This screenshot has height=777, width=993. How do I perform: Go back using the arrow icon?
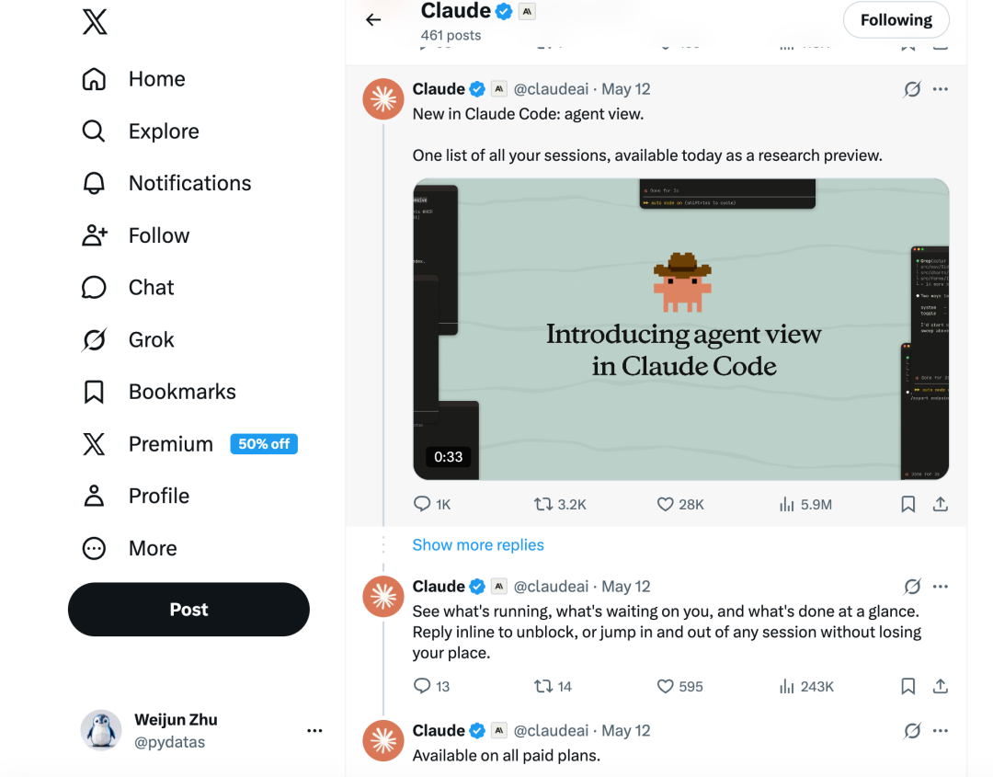[373, 20]
